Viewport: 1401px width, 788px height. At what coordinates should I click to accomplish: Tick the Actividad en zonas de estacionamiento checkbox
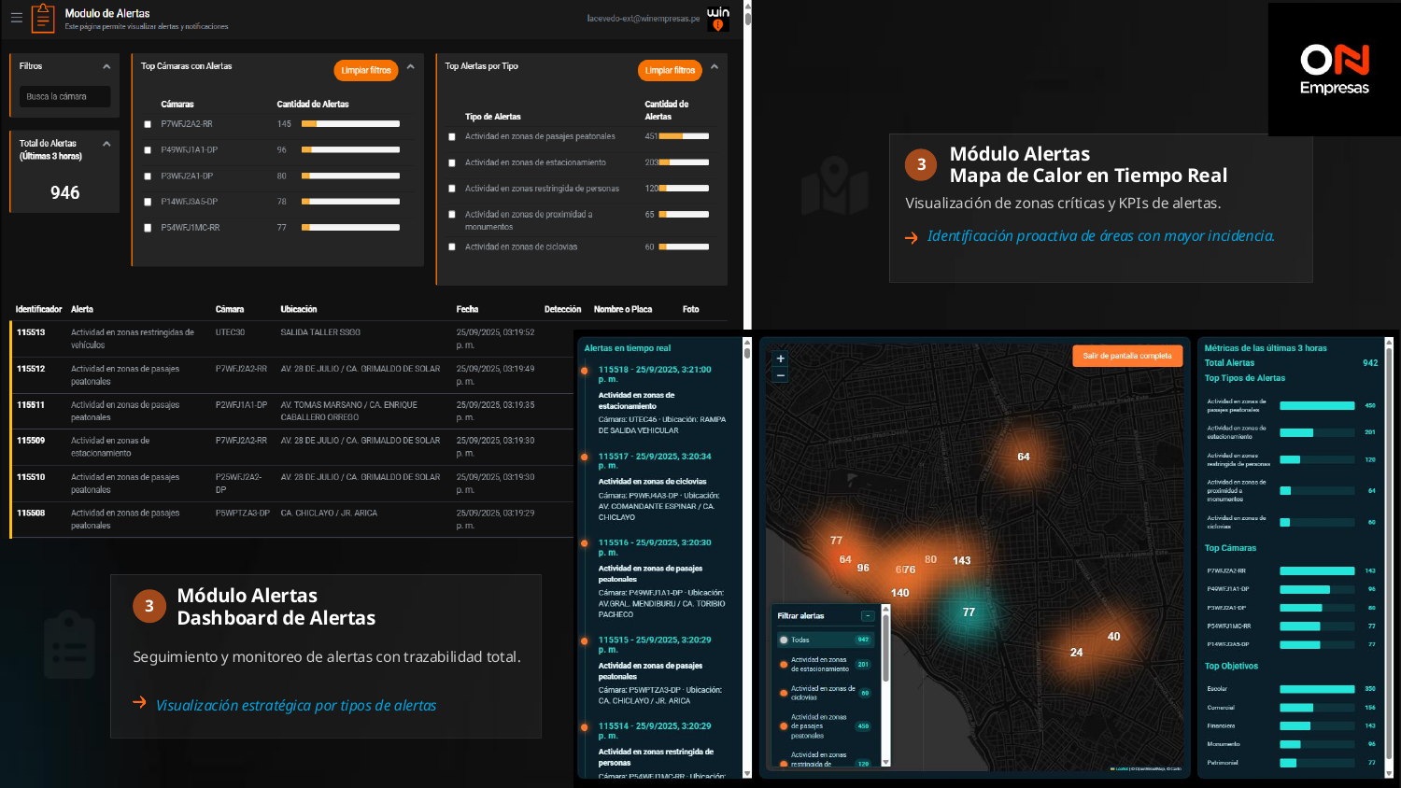coord(452,163)
